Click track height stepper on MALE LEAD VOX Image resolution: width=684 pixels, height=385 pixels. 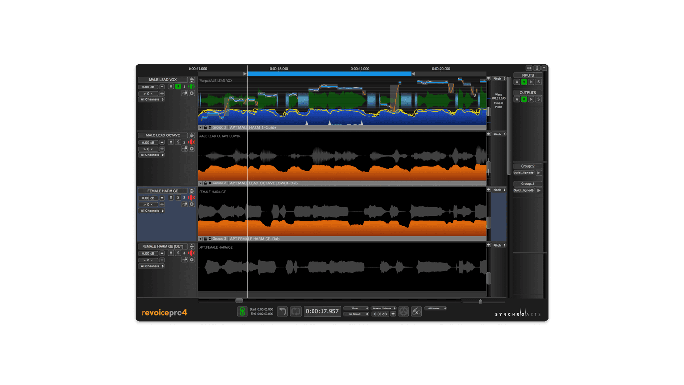coord(192,80)
